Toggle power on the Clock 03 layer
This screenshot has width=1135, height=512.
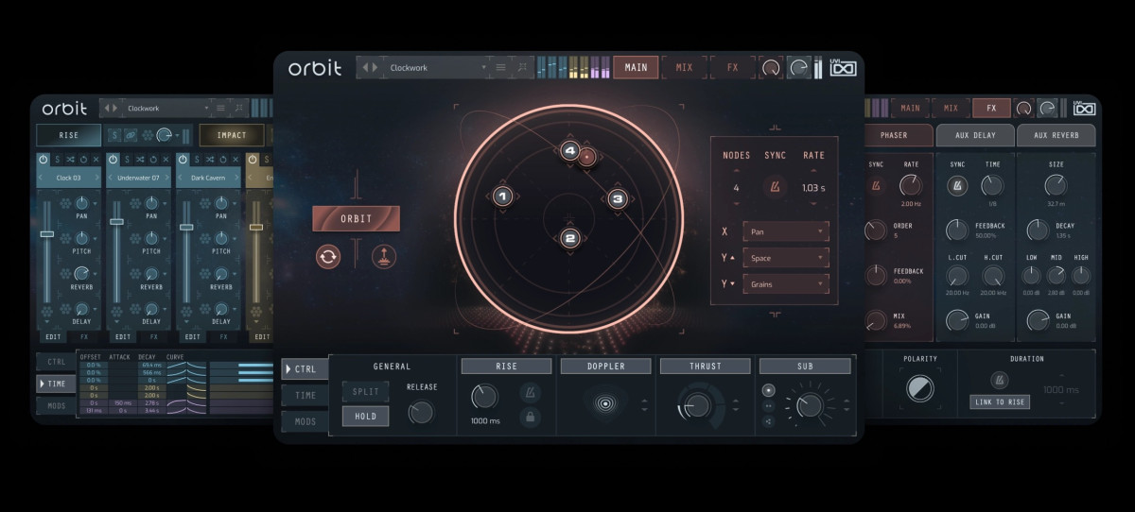tap(44, 160)
